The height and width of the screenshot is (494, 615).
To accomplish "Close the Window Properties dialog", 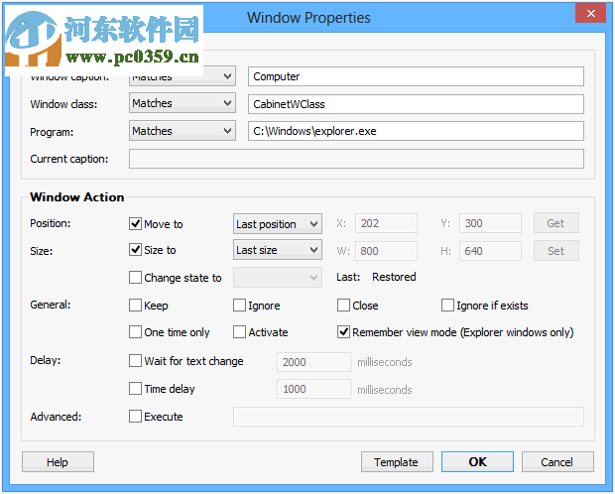I will click(590, 13).
